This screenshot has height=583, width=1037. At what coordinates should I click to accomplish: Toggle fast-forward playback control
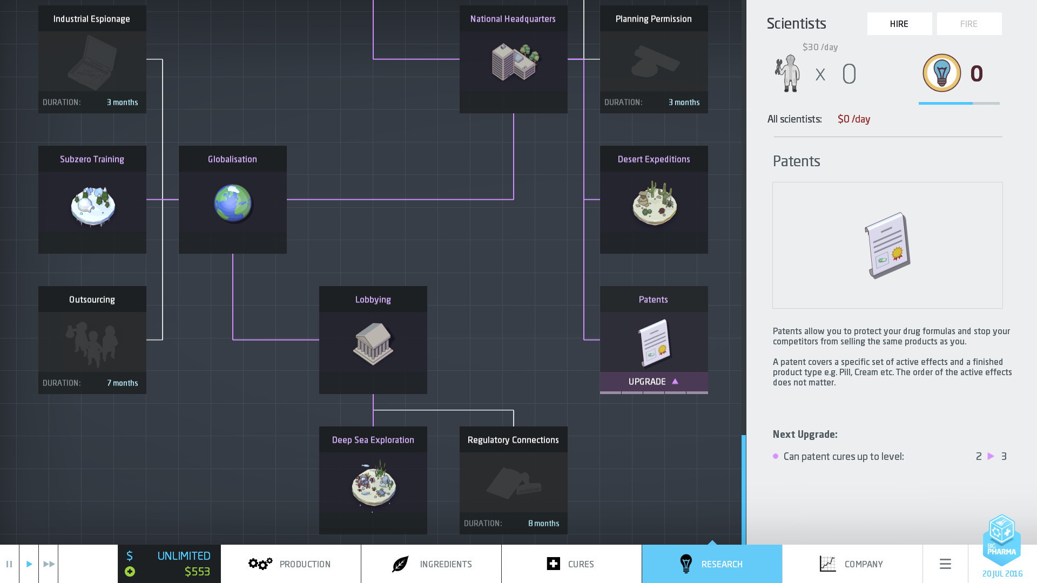tap(49, 563)
